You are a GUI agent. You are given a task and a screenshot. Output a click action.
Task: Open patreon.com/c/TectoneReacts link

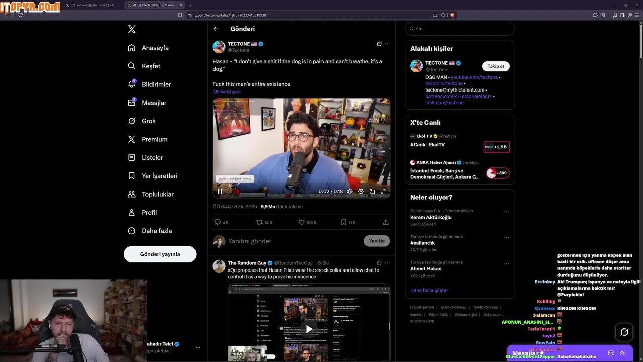point(459,96)
